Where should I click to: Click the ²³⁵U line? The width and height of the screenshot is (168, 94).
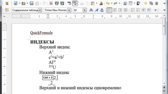click(52, 67)
